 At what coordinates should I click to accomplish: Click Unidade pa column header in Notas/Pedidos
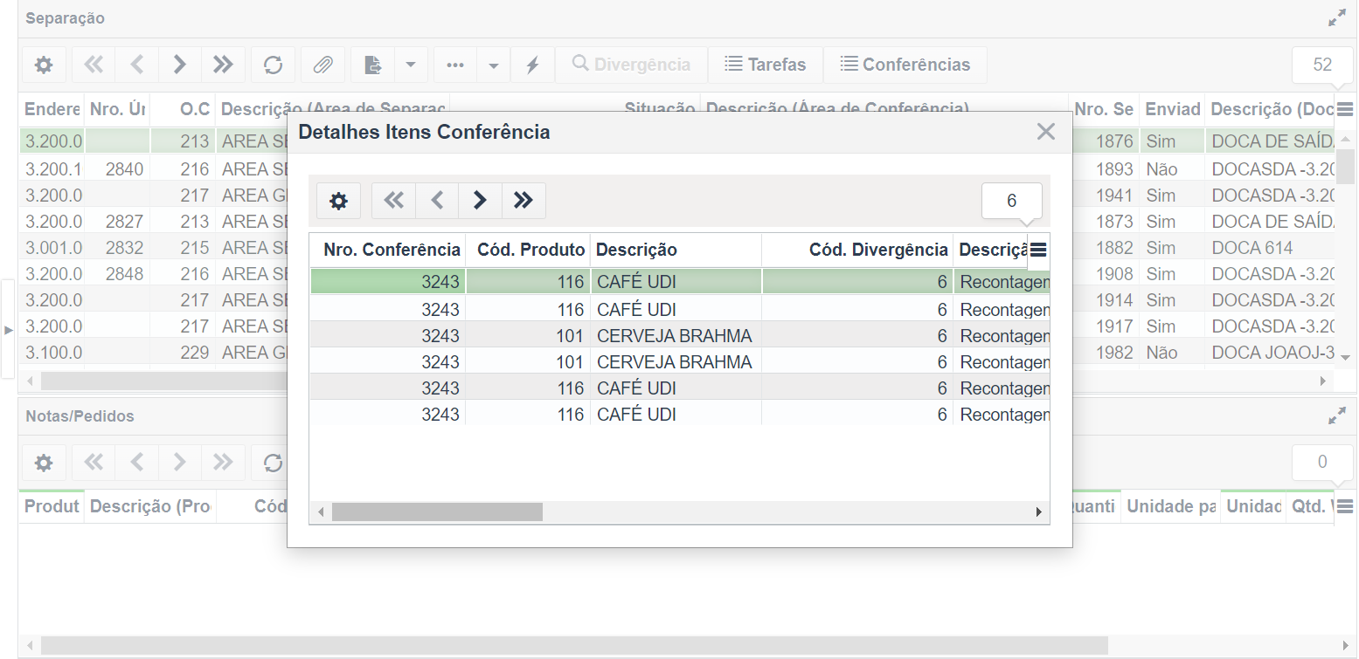coord(1171,506)
